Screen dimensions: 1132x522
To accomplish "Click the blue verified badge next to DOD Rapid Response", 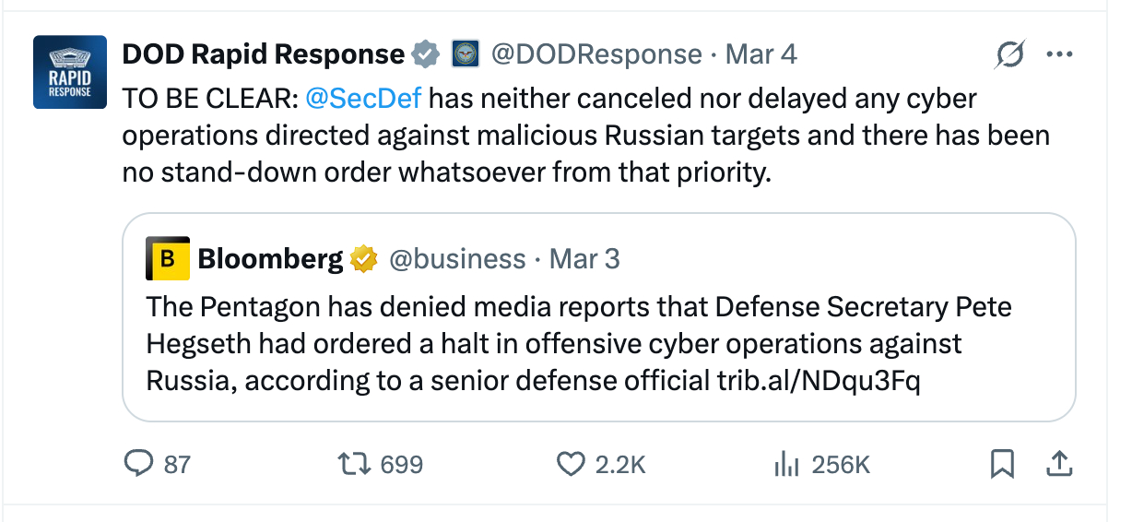I will 424,55.
